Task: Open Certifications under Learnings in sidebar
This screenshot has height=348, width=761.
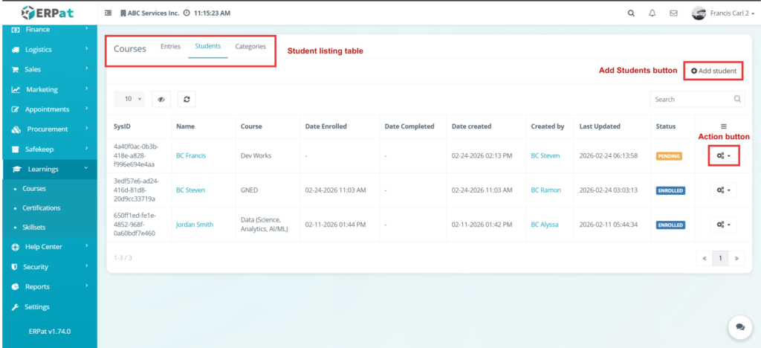Action: pos(42,208)
